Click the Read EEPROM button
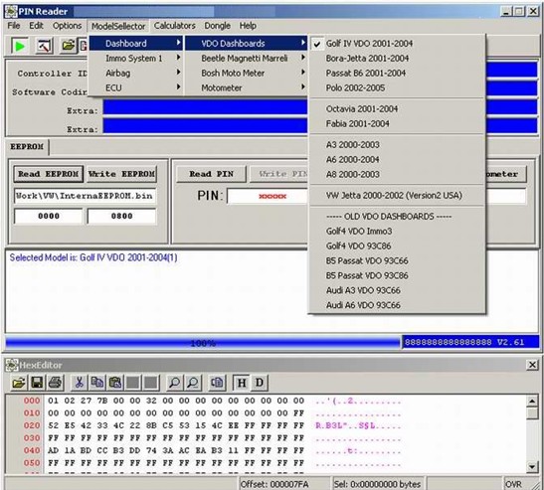Screen dimensions: 544x490 click(49, 174)
